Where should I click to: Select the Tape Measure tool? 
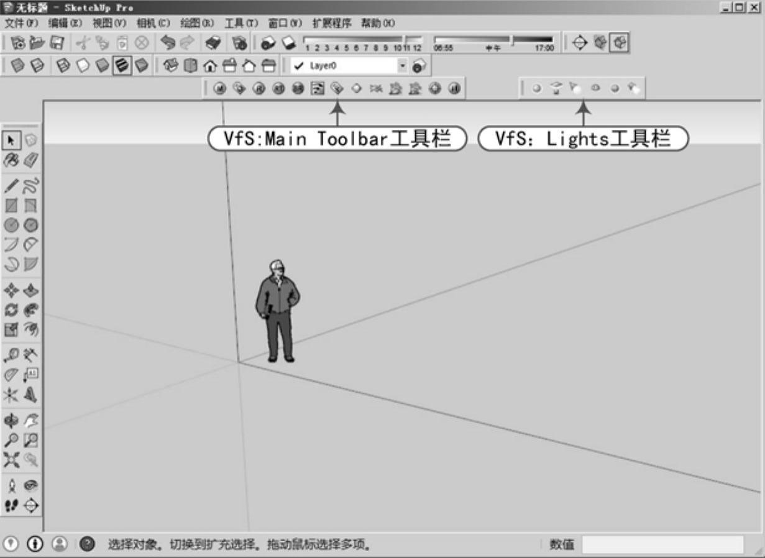pyautogui.click(x=11, y=355)
